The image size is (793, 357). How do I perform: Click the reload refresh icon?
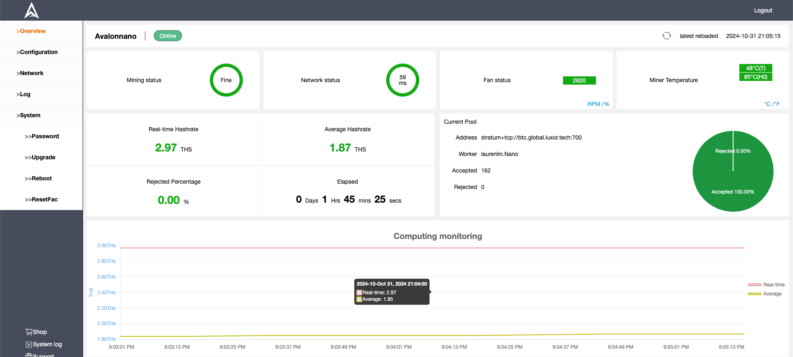click(667, 36)
